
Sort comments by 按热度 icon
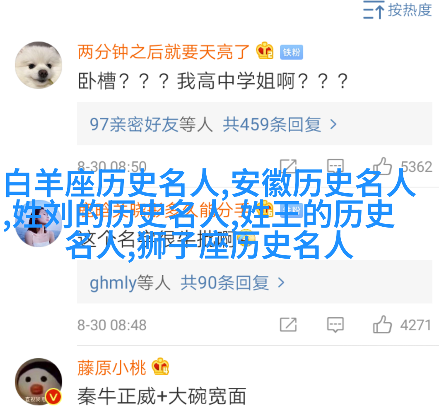374,10
